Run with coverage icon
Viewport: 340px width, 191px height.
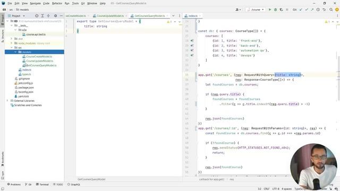pyautogui.click(x=281, y=10)
